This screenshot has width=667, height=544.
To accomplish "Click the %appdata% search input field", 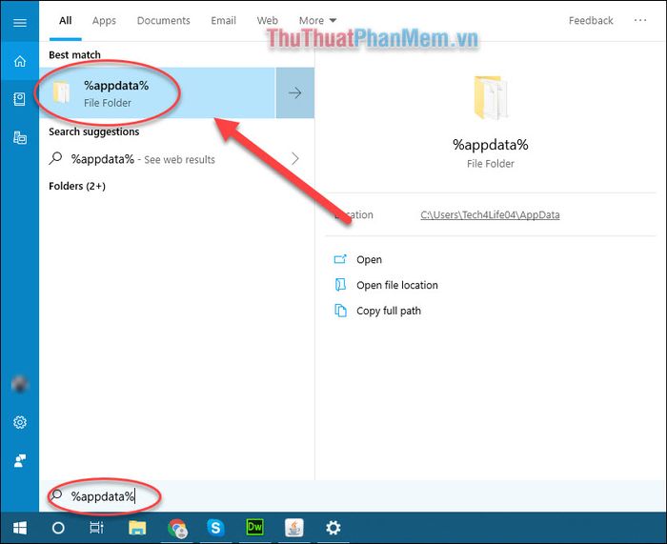I will [x=353, y=496].
